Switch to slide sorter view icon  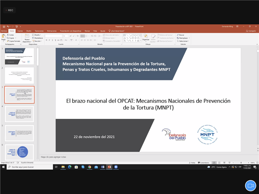[x=219, y=162]
